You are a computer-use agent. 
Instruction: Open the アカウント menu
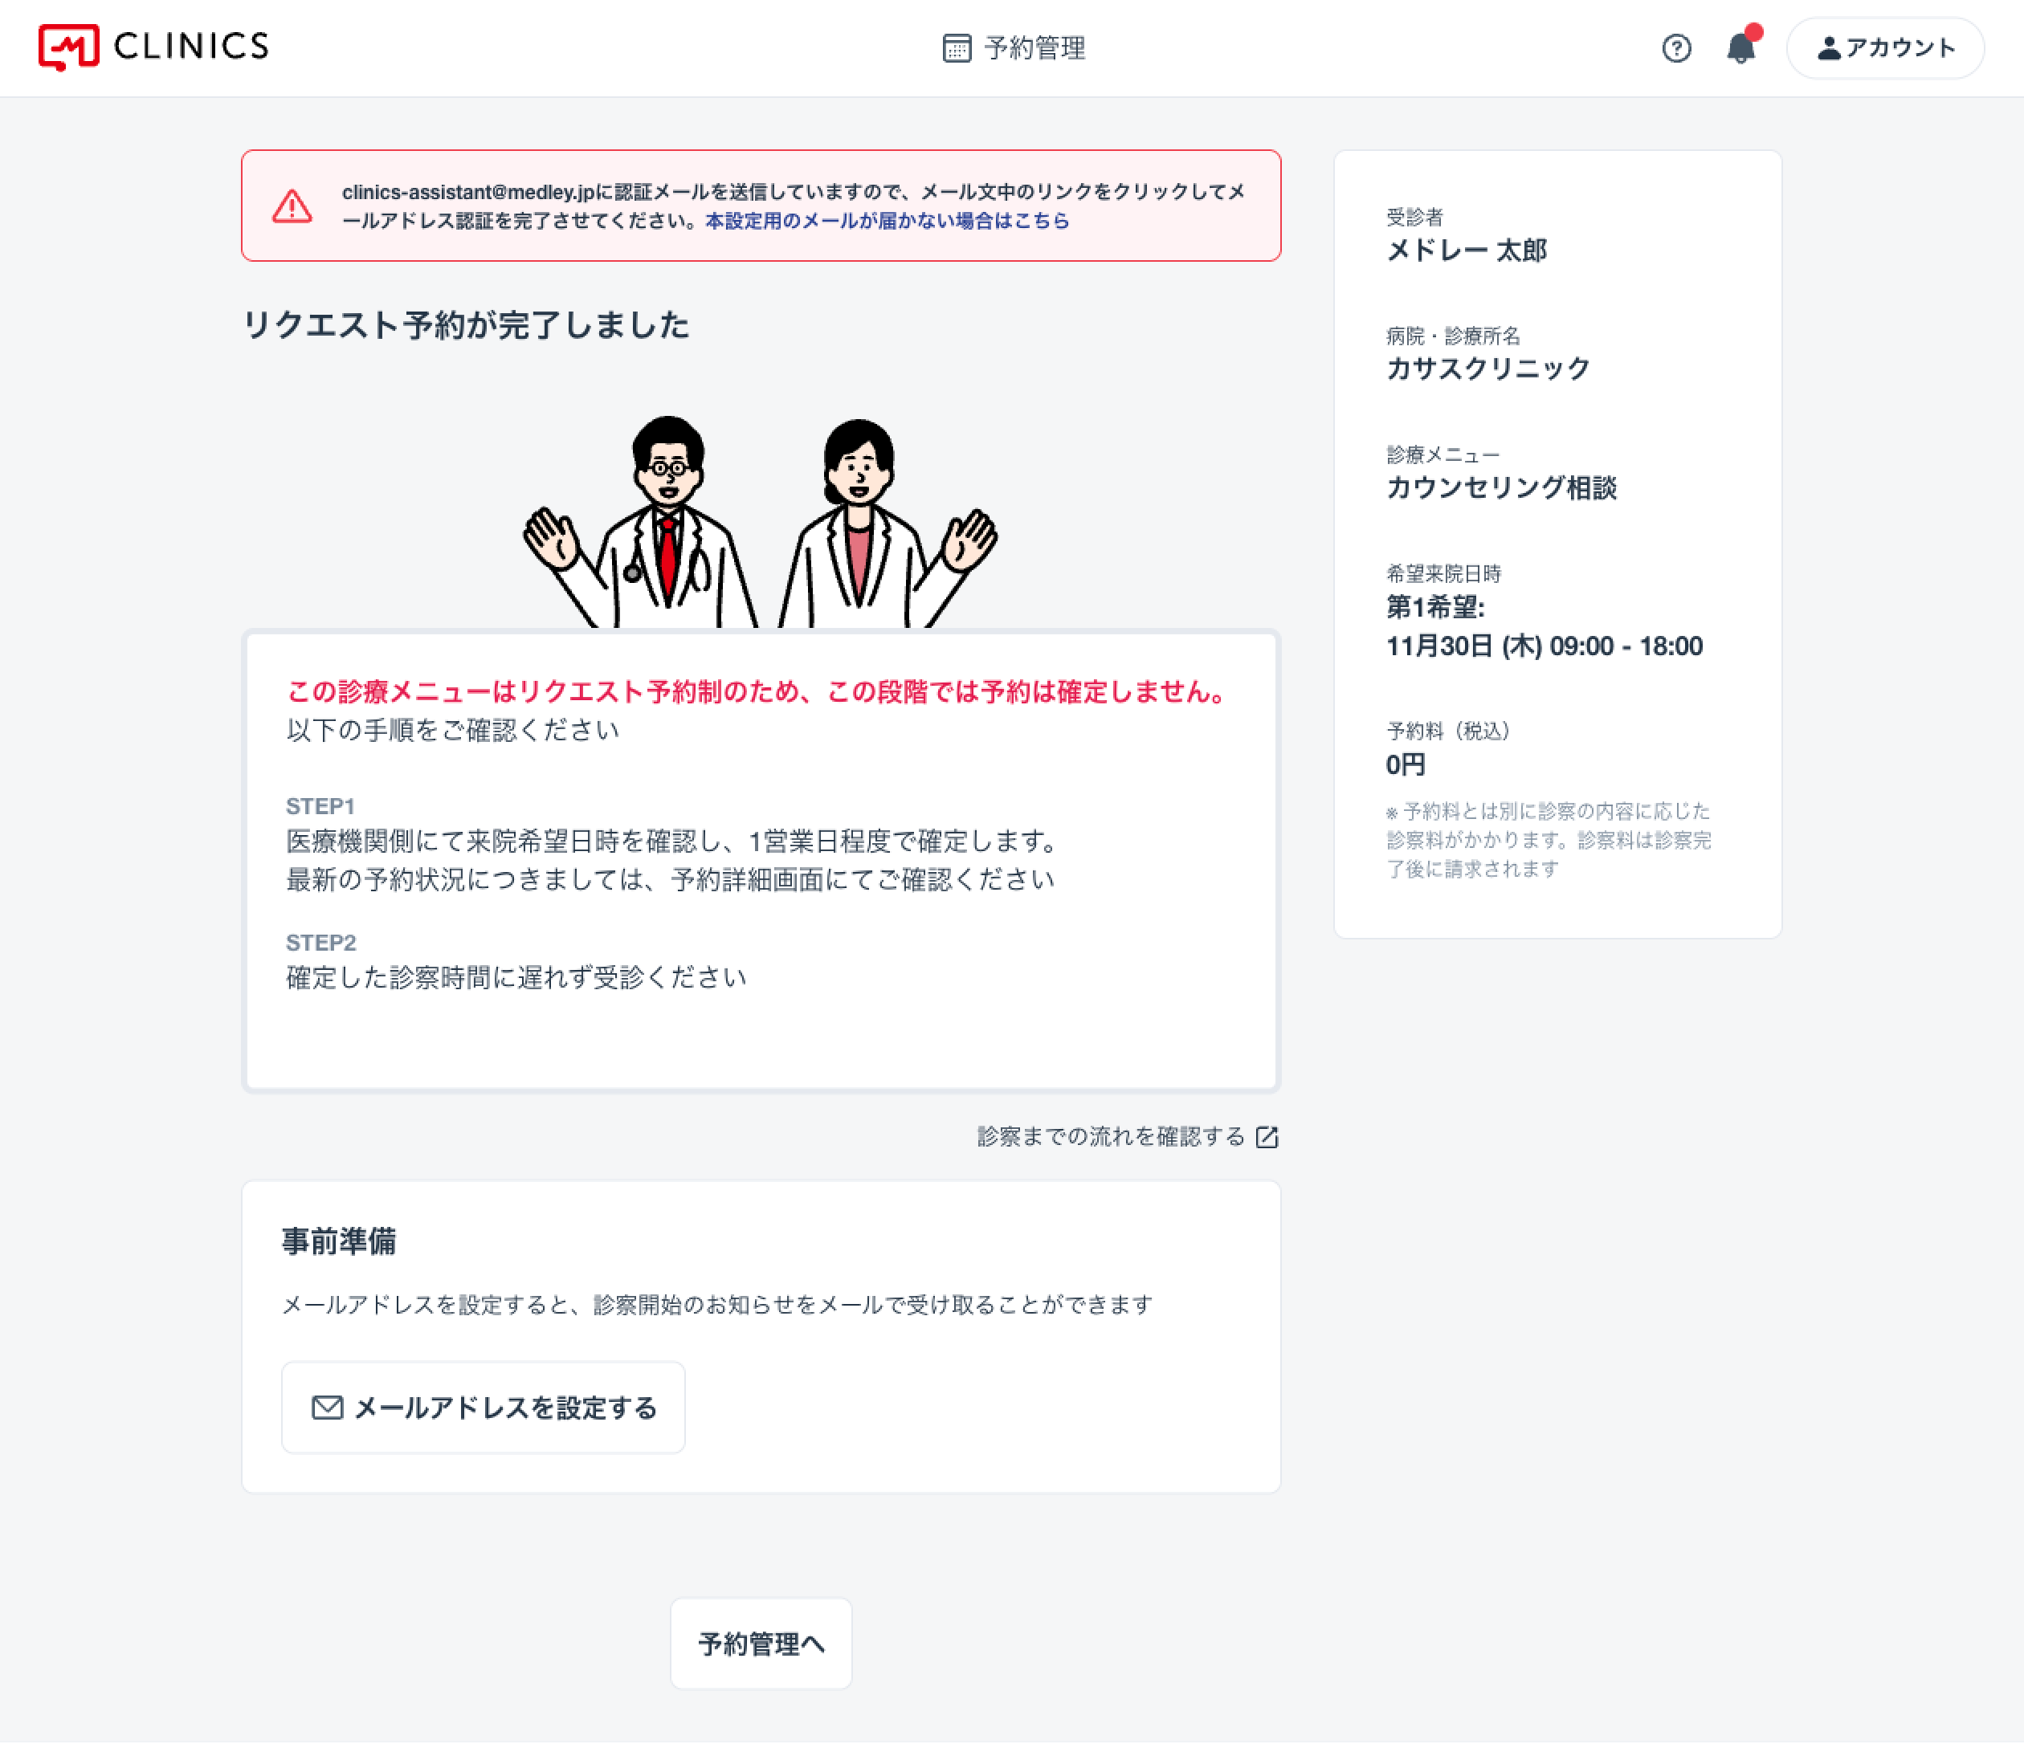(1885, 48)
